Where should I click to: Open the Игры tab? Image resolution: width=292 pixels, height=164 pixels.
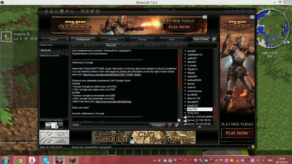[172, 39]
